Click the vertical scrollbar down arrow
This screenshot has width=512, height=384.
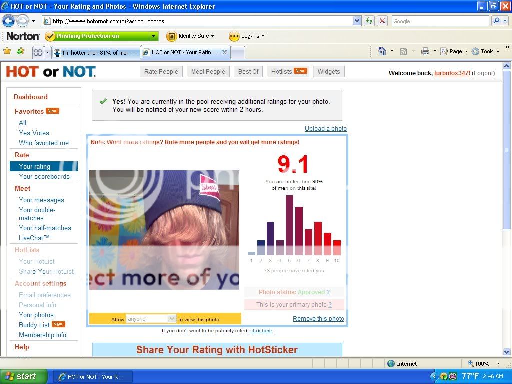tap(506, 352)
